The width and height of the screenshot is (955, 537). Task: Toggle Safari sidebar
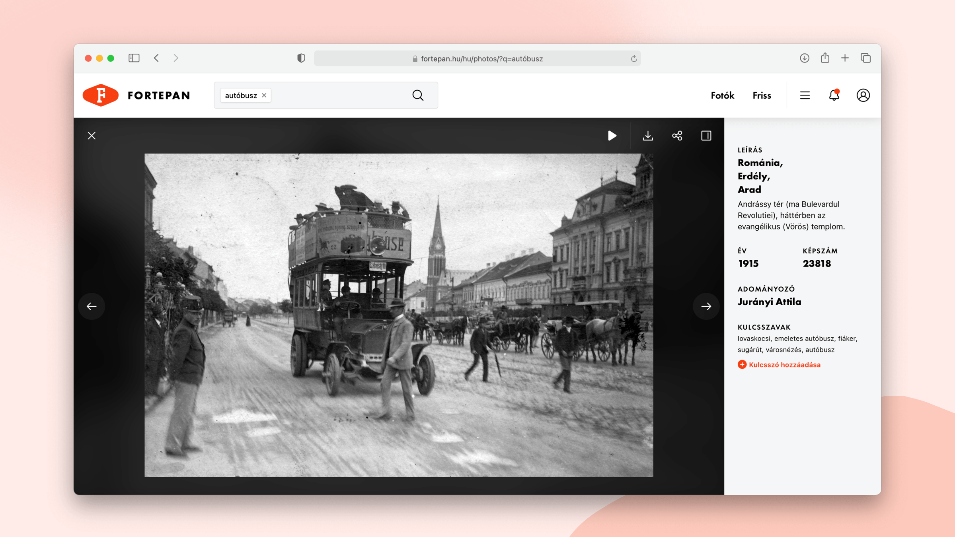click(134, 58)
